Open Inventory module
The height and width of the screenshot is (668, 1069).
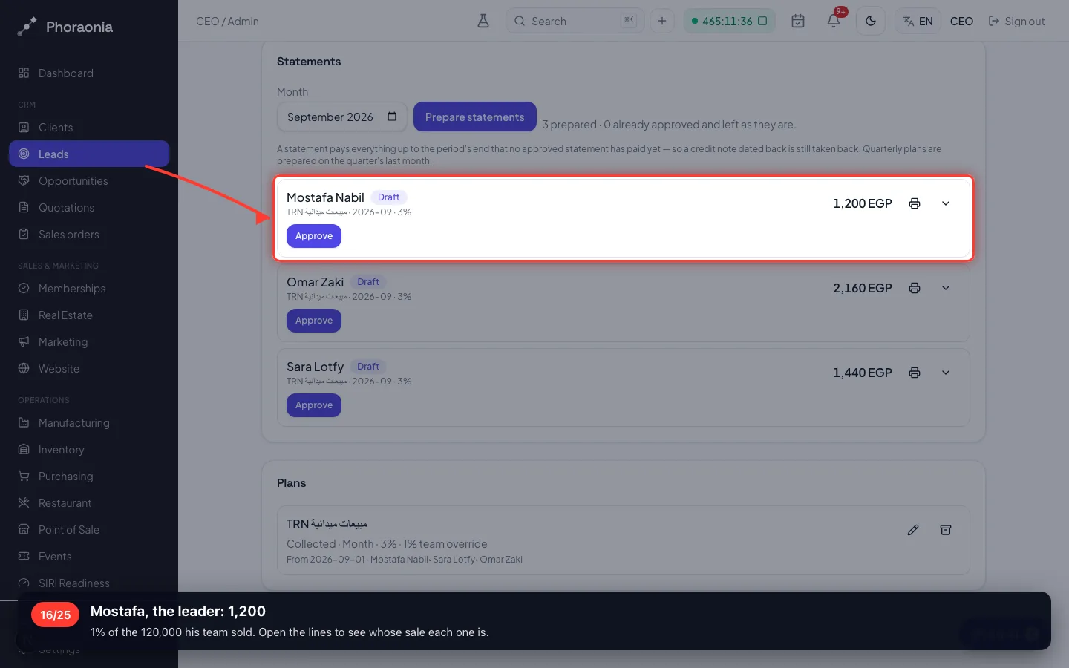point(89,449)
